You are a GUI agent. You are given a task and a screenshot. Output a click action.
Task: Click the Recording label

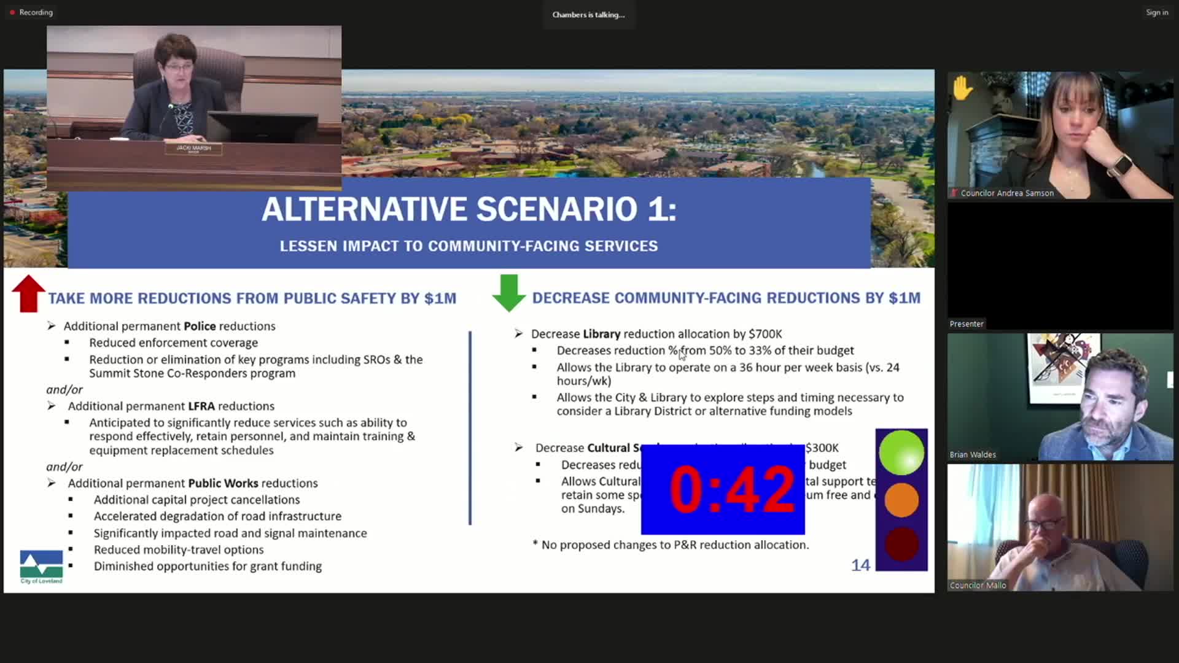tap(36, 12)
